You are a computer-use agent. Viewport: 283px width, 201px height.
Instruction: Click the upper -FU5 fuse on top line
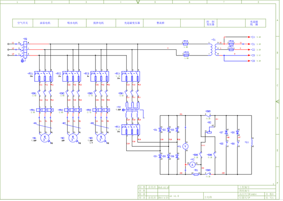tap(185, 44)
